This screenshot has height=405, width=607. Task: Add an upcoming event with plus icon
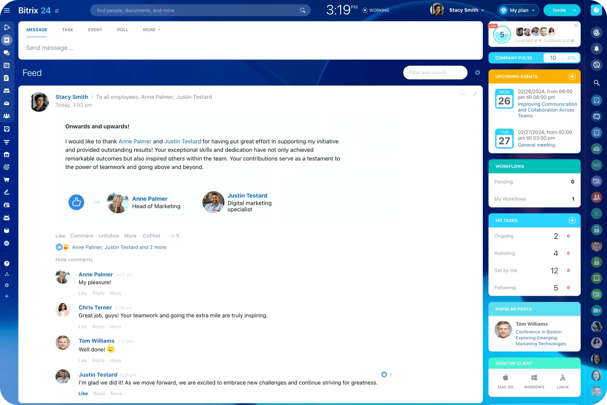coord(572,77)
